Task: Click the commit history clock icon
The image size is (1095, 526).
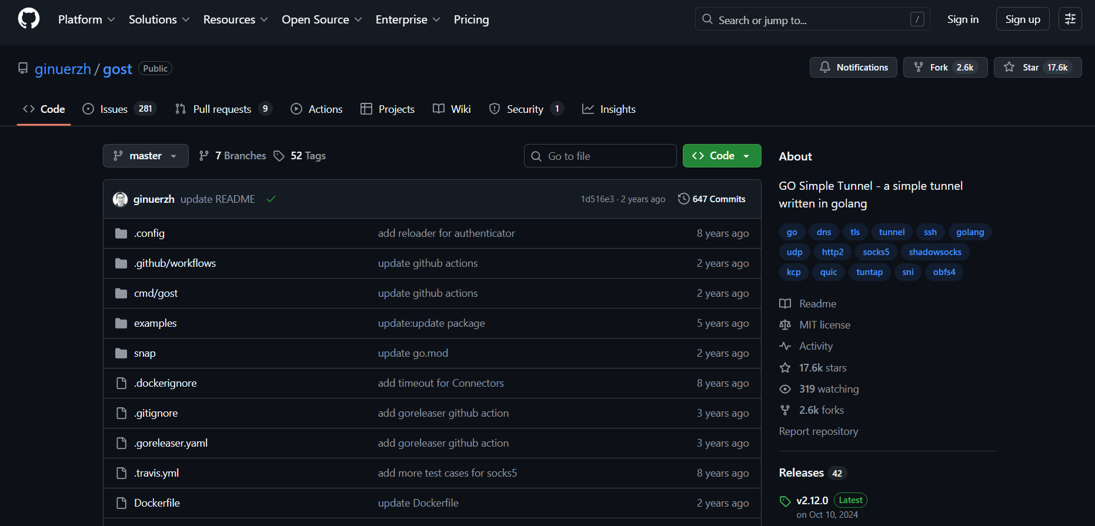Action: tap(683, 199)
